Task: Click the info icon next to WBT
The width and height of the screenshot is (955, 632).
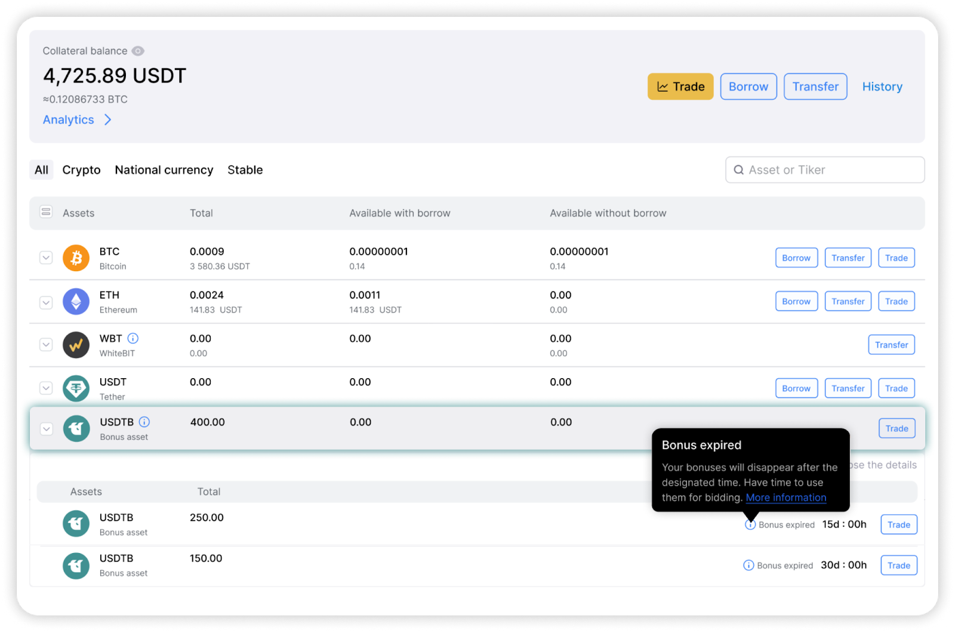Action: [x=133, y=338]
